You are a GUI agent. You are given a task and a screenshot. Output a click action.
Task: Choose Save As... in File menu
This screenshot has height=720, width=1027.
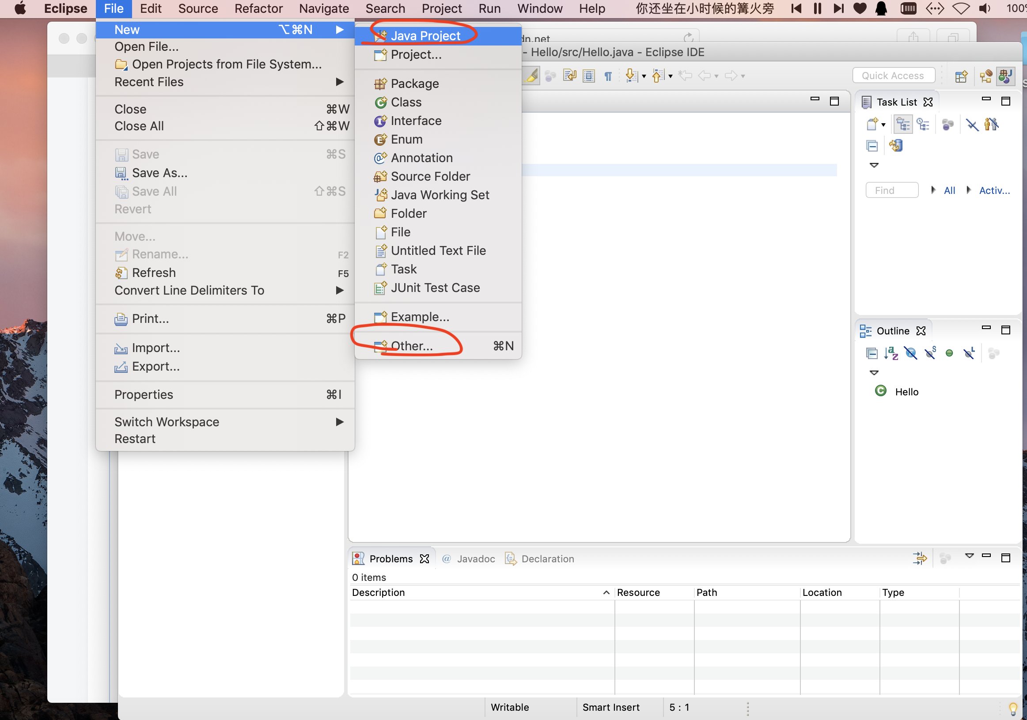click(x=225, y=173)
